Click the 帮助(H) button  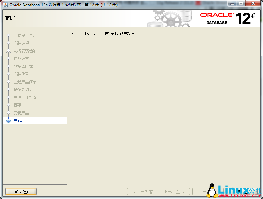21,191
